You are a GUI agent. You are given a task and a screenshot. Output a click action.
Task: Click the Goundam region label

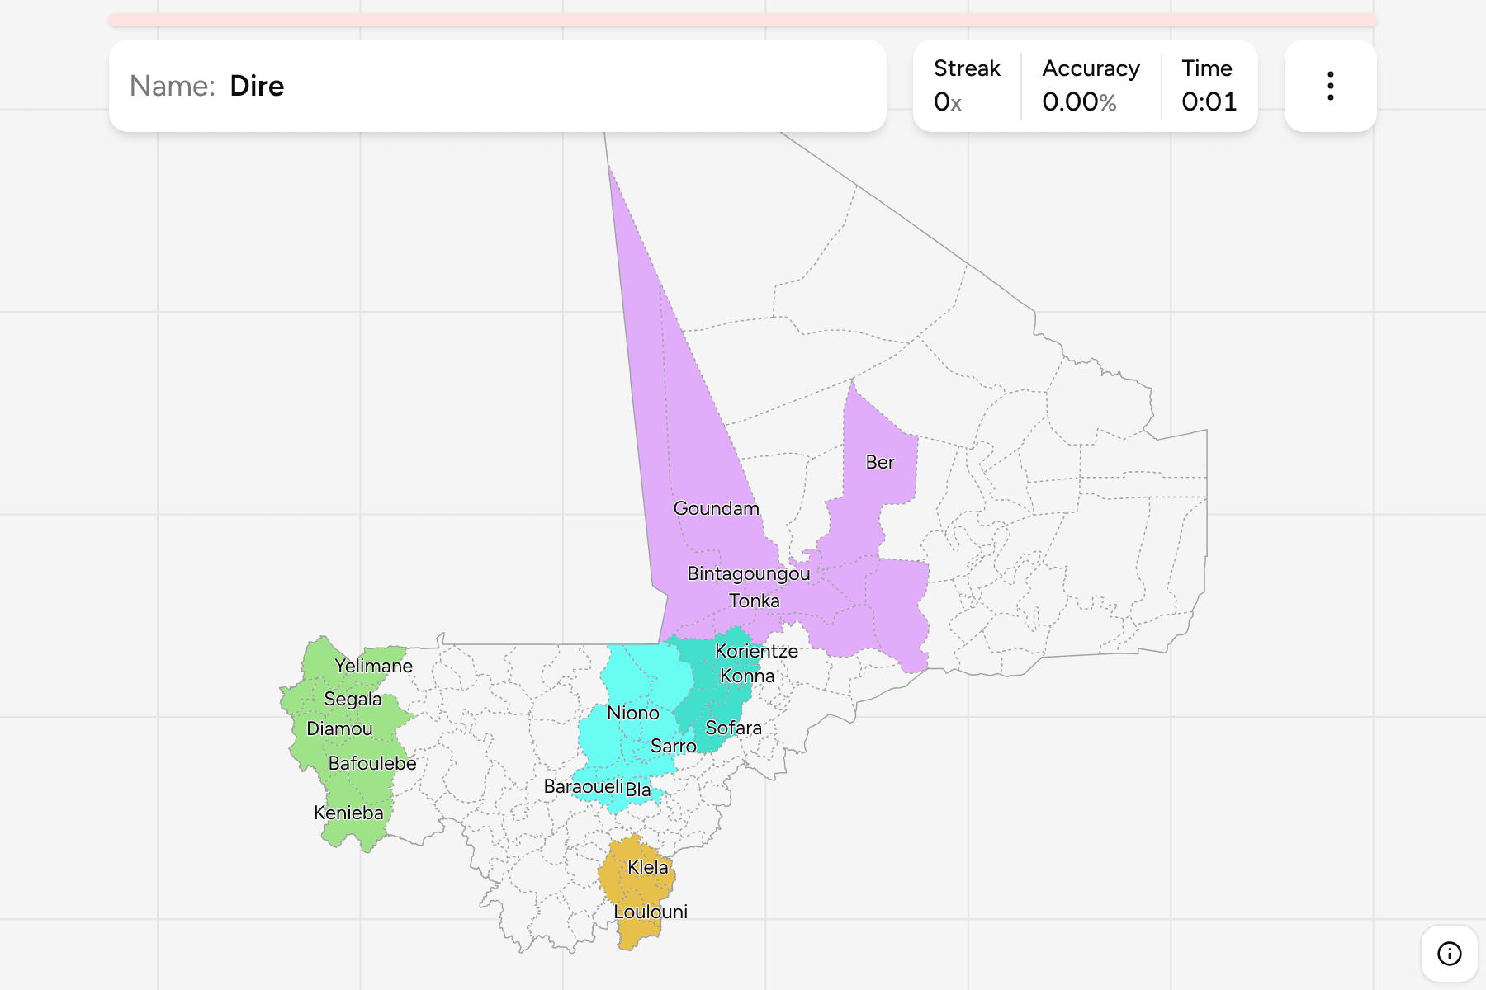[716, 508]
